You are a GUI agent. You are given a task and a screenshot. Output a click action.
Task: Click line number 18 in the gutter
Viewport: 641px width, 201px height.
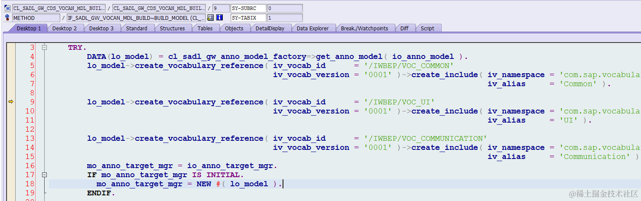click(30, 184)
